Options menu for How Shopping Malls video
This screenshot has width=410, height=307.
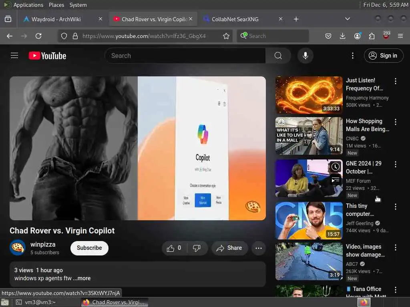tap(395, 122)
